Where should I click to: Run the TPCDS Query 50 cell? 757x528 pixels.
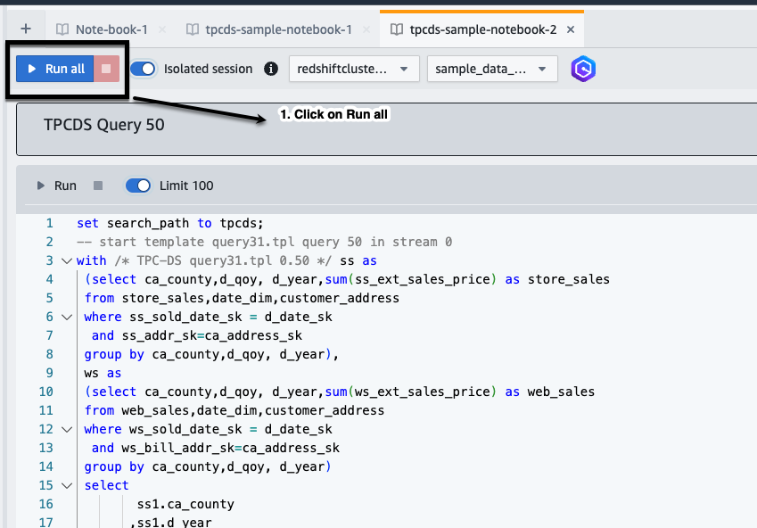pos(56,186)
